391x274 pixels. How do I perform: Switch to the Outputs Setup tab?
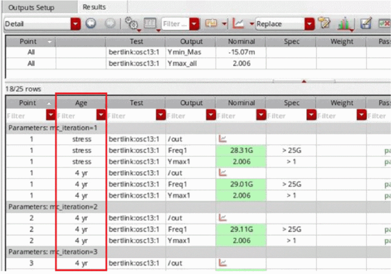click(x=32, y=8)
